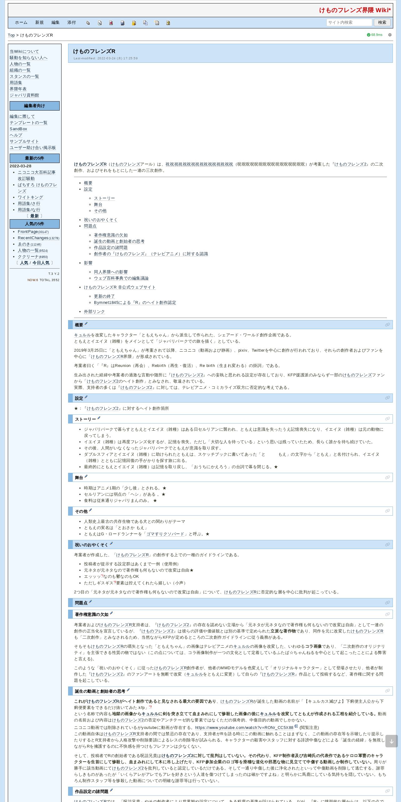Jump to page bottom with down-arrow button

pyautogui.click(x=391, y=741)
